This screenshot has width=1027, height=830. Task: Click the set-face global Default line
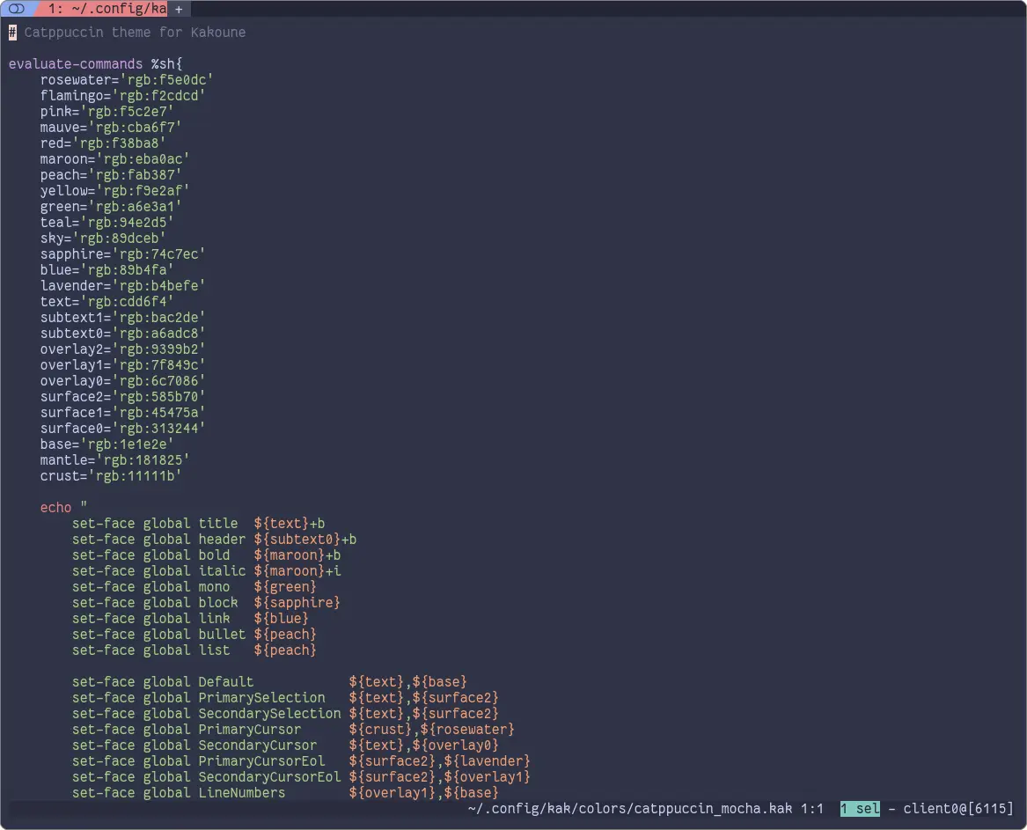point(269,682)
